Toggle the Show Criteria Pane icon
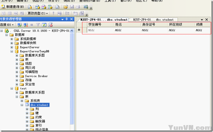Viewport: 213px width, 132px height. tap(9, 13)
